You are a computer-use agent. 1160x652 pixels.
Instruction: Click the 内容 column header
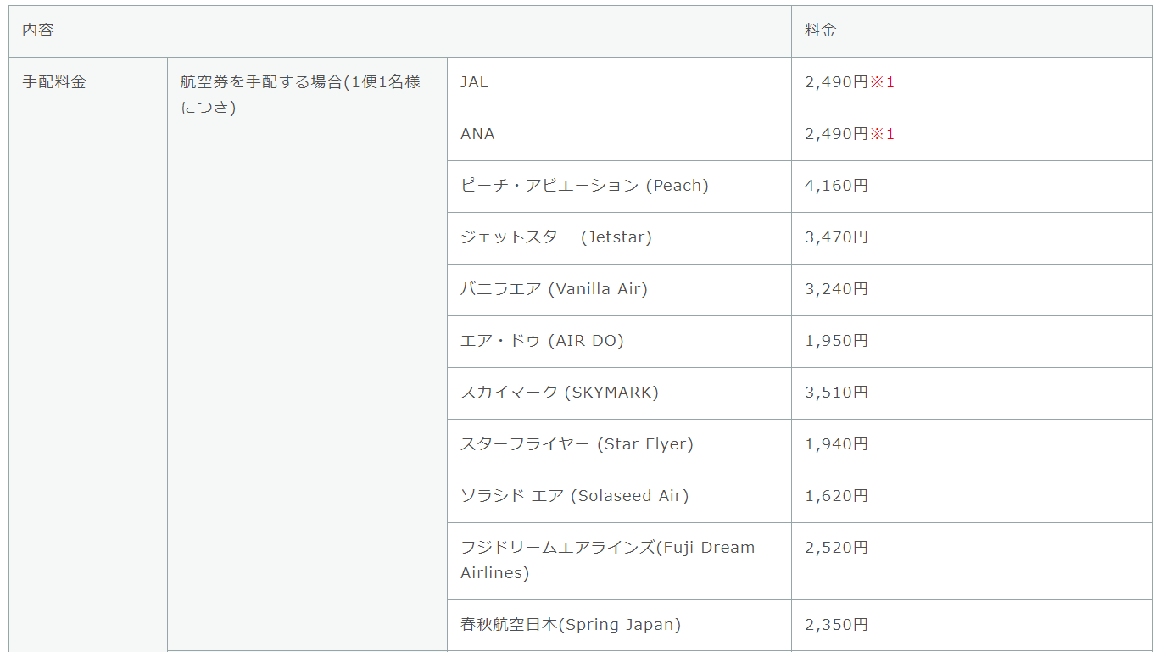[x=38, y=31]
